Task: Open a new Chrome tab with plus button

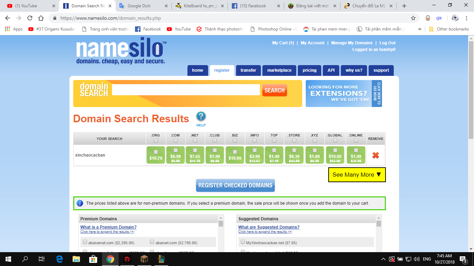Action: coord(404,6)
